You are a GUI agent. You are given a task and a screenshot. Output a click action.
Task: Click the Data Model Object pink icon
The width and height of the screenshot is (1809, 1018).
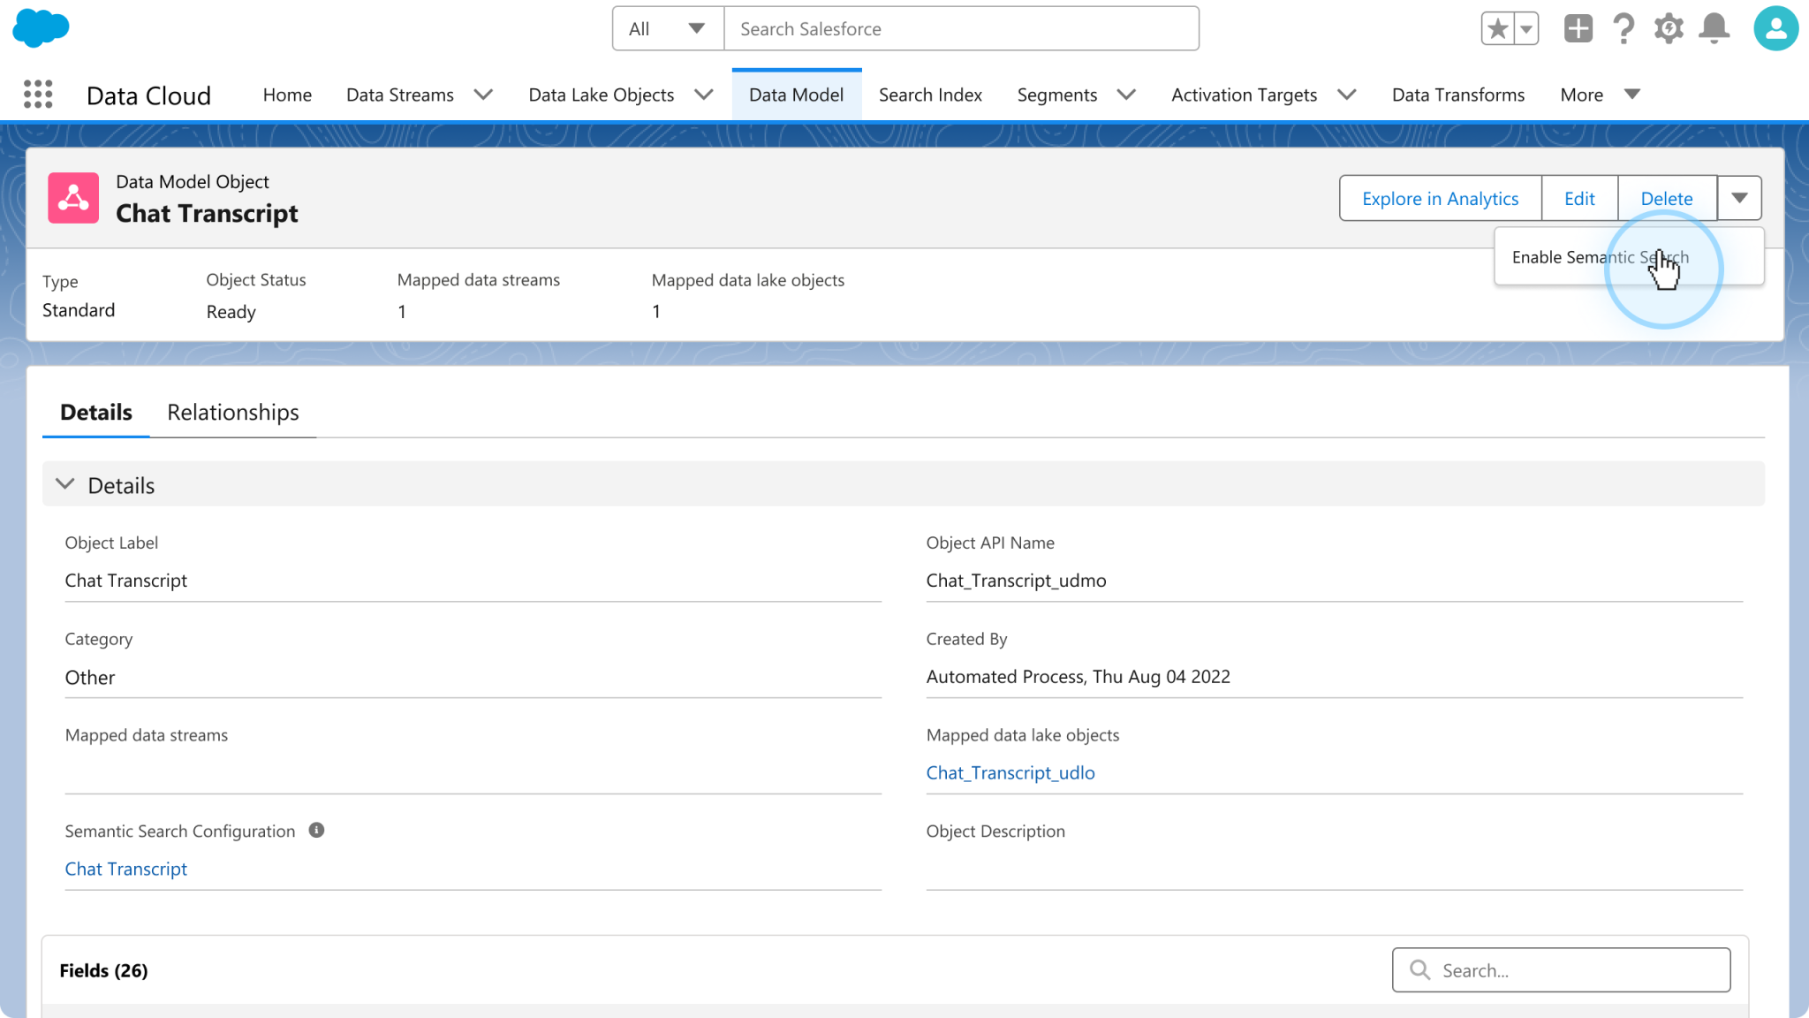[73, 197]
